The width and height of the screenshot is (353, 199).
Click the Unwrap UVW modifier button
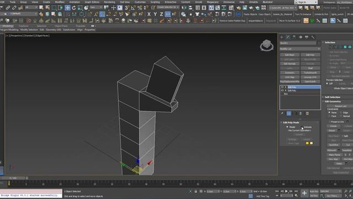point(310,77)
